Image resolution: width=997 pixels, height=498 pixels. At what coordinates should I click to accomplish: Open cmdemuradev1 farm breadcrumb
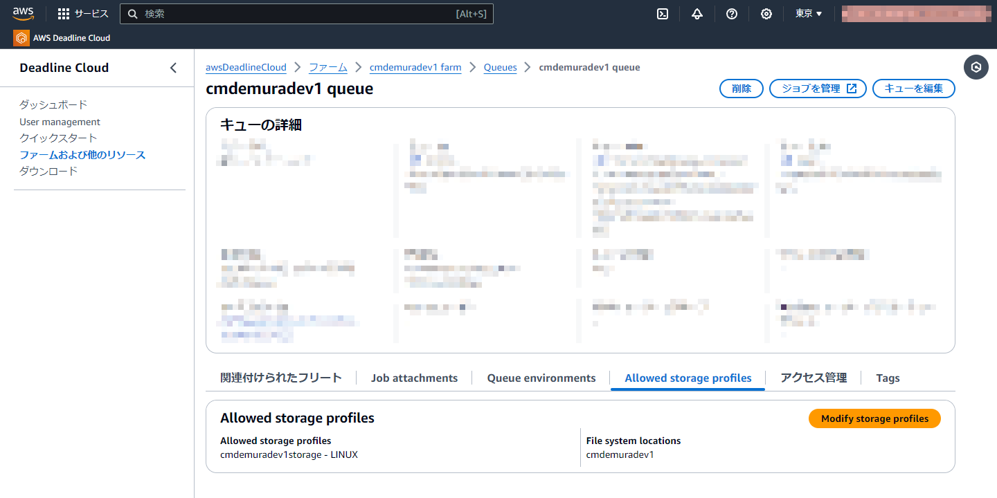(x=415, y=67)
